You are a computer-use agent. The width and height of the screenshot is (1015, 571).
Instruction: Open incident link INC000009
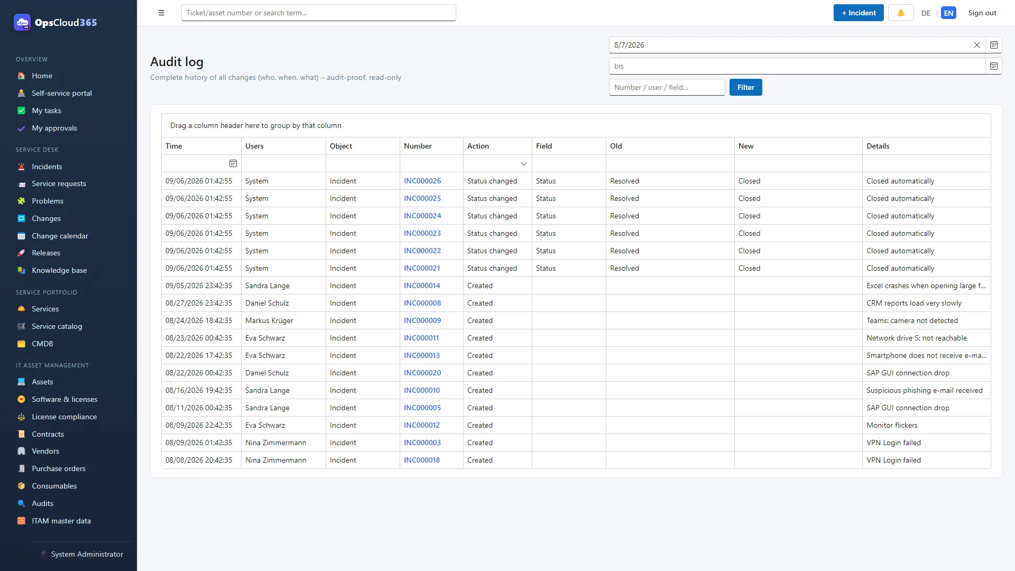422,320
